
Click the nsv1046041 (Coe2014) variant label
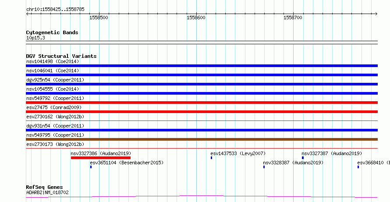(x=53, y=71)
